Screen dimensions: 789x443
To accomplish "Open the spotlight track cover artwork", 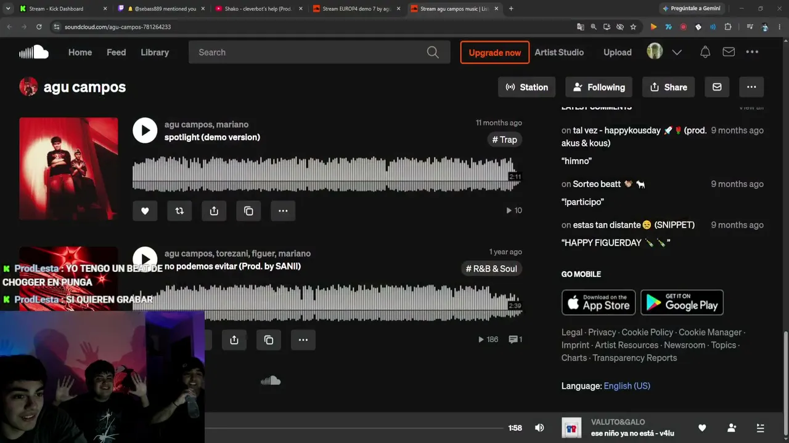I will click(68, 169).
